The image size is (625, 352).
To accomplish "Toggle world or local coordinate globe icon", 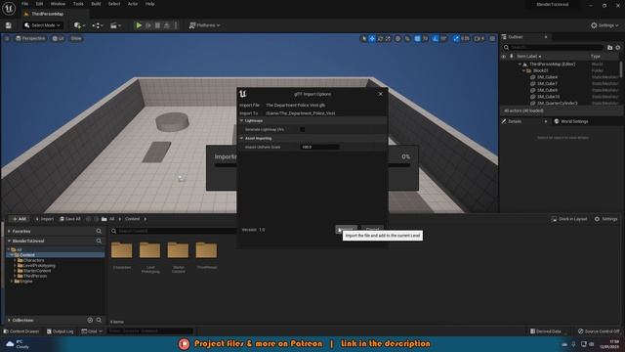I will pyautogui.click(x=397, y=38).
